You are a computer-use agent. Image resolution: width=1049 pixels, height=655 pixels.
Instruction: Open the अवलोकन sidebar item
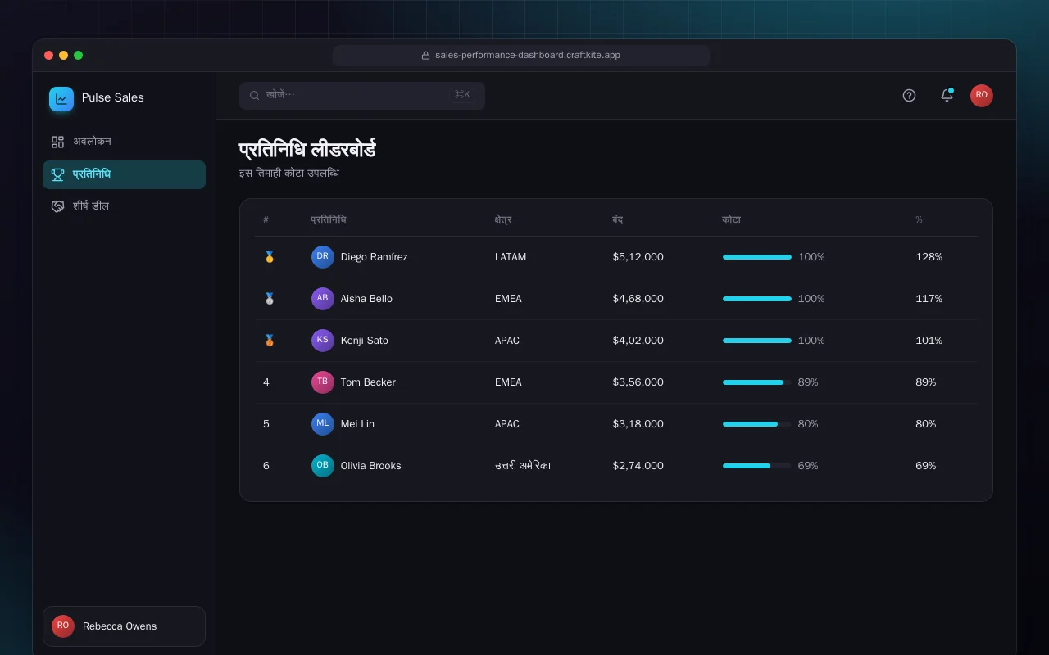pyautogui.click(x=124, y=142)
